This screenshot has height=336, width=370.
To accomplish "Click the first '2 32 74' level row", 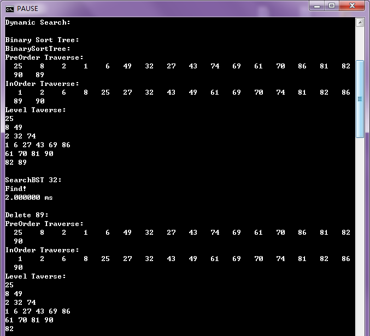I will 21,136.
